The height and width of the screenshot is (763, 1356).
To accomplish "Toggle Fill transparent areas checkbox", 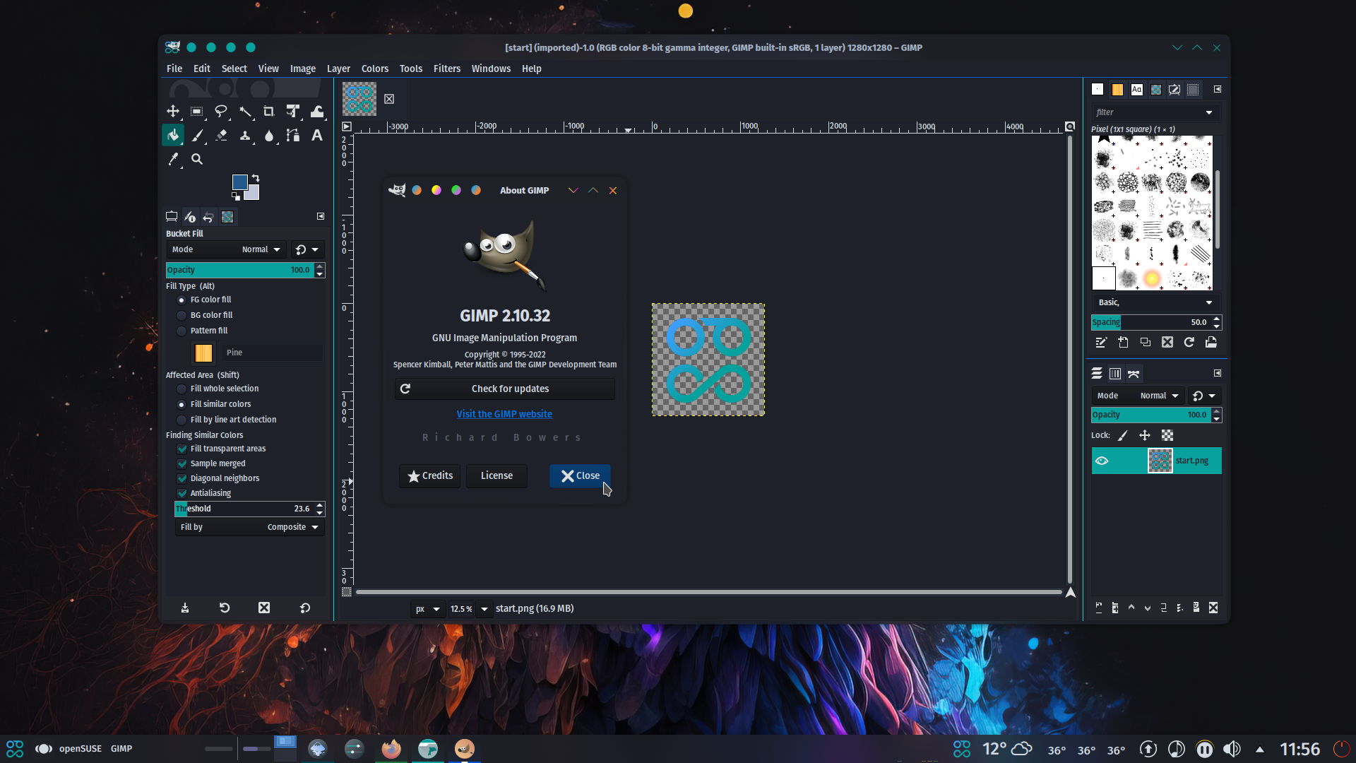I will [x=182, y=449].
